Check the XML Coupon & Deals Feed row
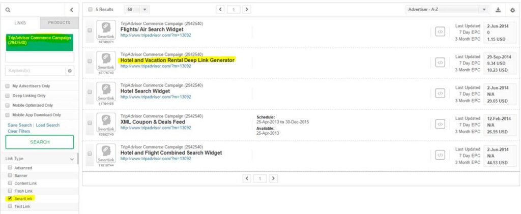 [90, 123]
